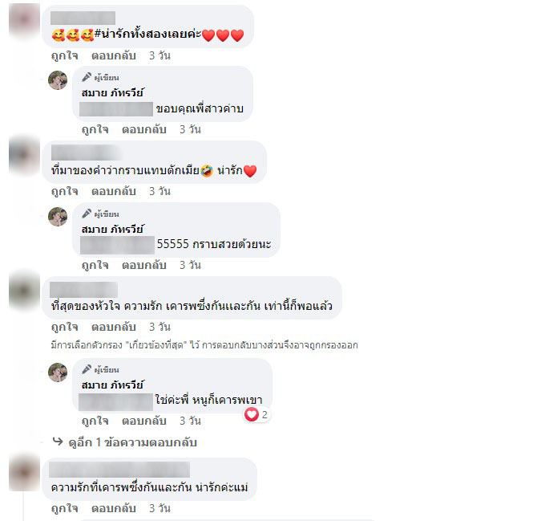Reply to the hashtag น่ารักทั้งสองเลยค่ะ comment
Viewport: 541px width, 521px height.
point(114,55)
